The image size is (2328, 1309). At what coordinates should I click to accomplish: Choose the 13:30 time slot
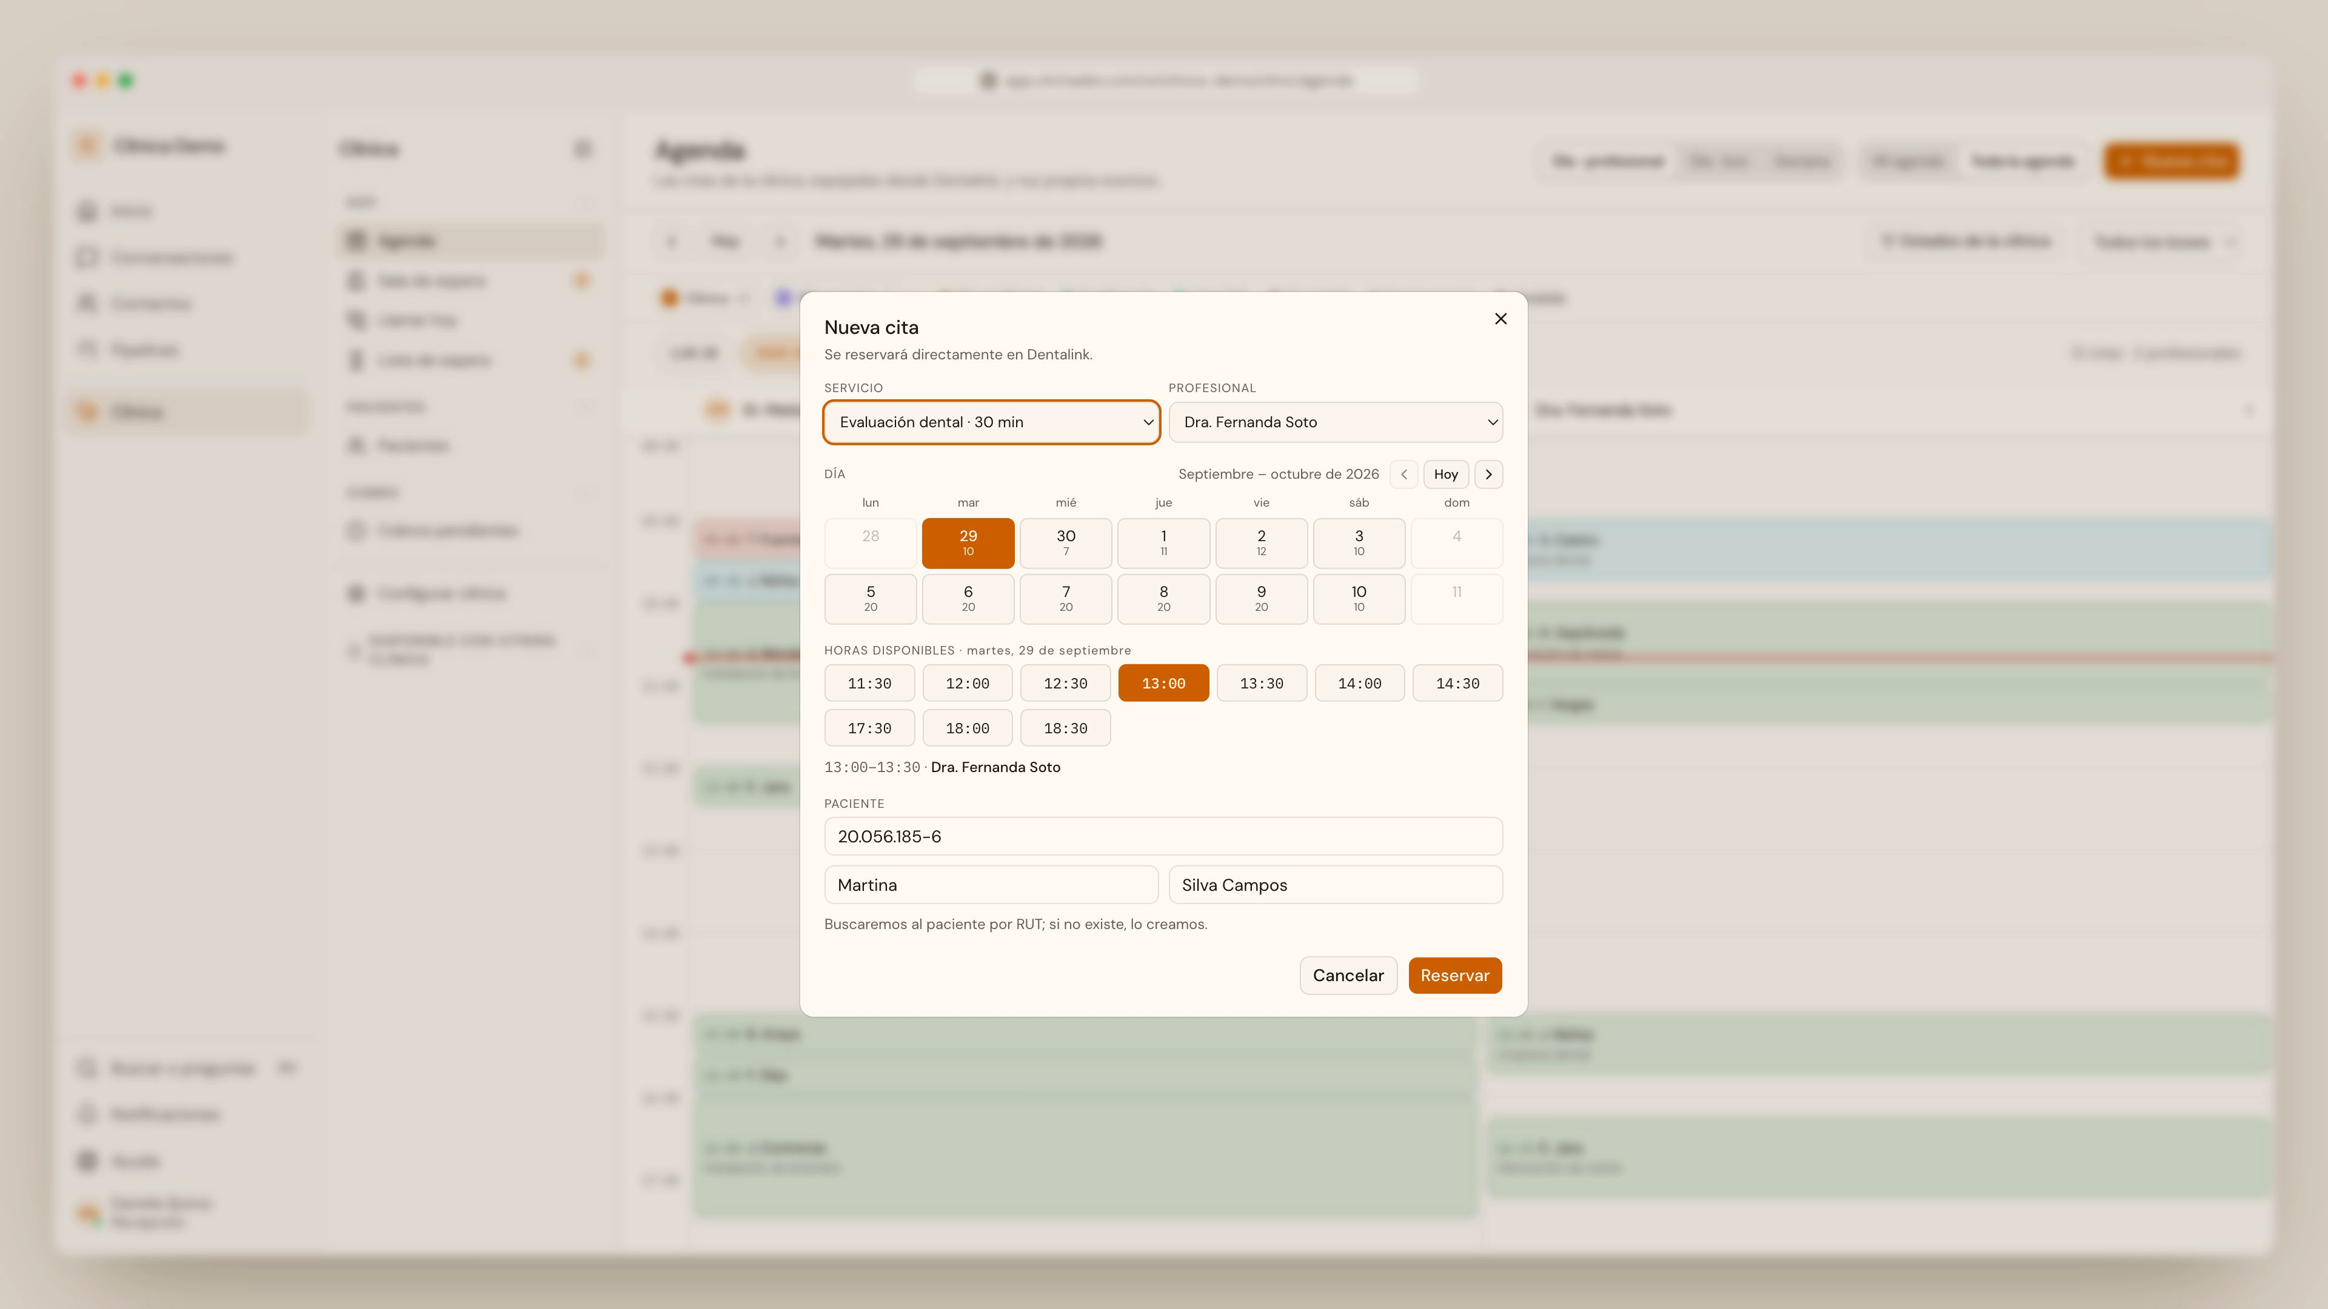tap(1262, 683)
